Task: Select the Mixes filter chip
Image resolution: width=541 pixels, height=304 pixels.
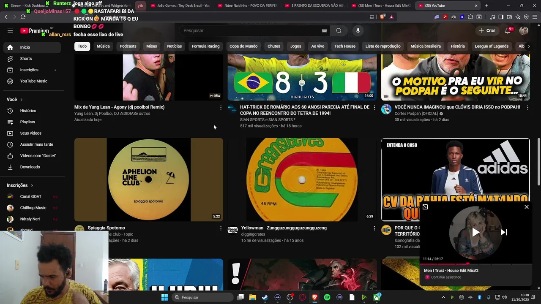Action: [152, 46]
